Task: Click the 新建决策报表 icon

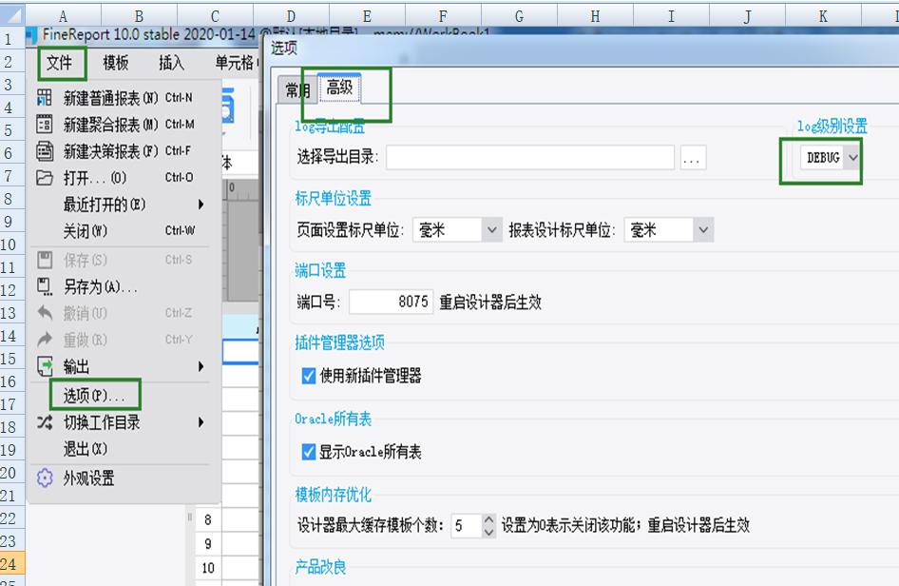Action: 45,151
